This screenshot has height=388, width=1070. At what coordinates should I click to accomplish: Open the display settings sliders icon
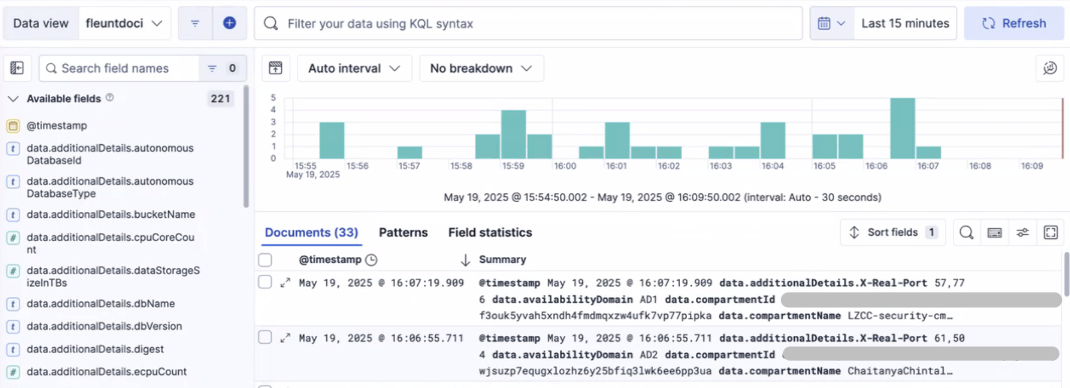point(1022,232)
